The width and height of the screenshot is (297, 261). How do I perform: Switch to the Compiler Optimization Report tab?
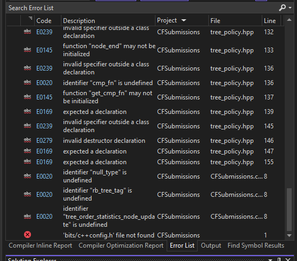tap(121, 245)
